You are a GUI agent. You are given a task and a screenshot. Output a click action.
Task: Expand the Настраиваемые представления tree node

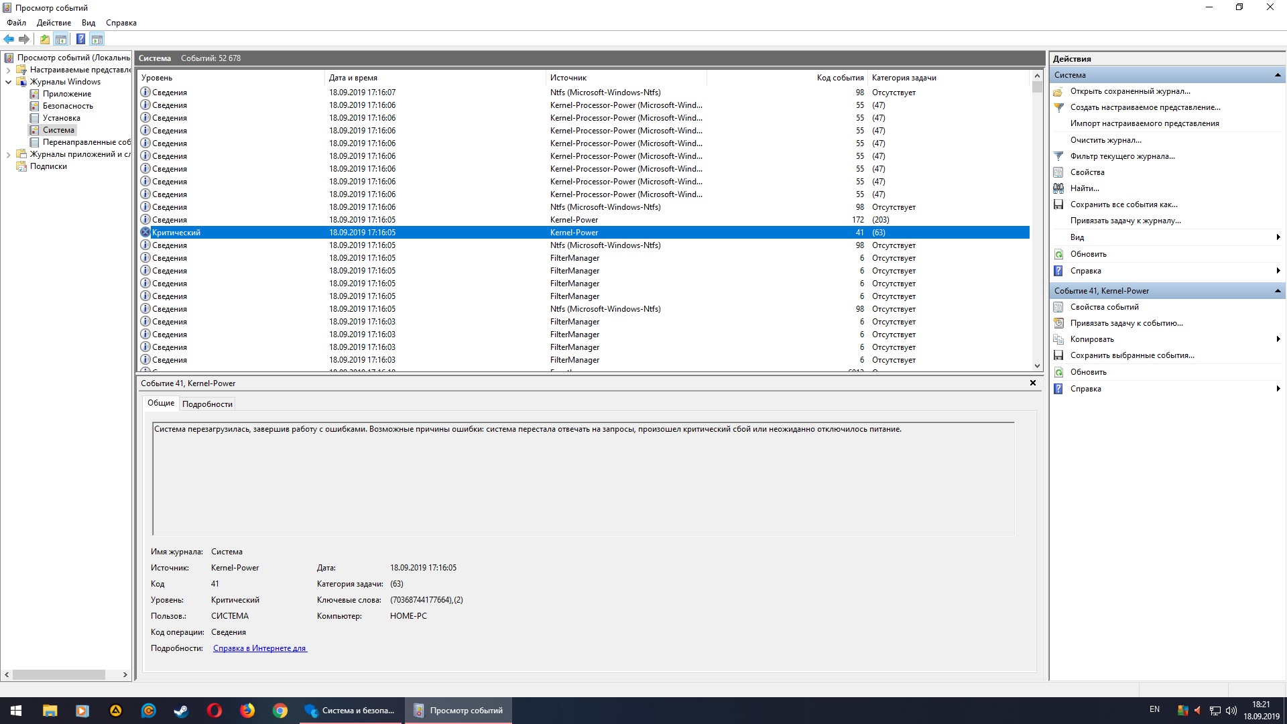pyautogui.click(x=8, y=70)
